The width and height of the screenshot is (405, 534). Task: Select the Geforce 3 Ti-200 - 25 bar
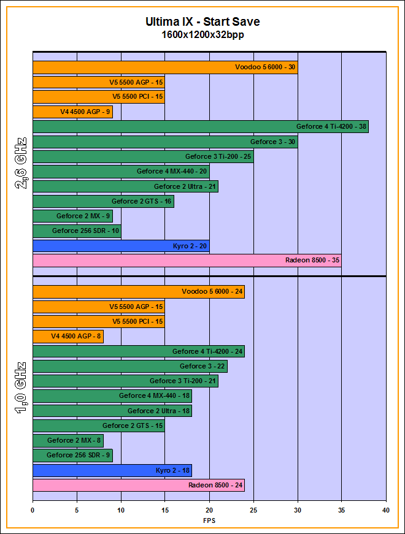pos(142,156)
